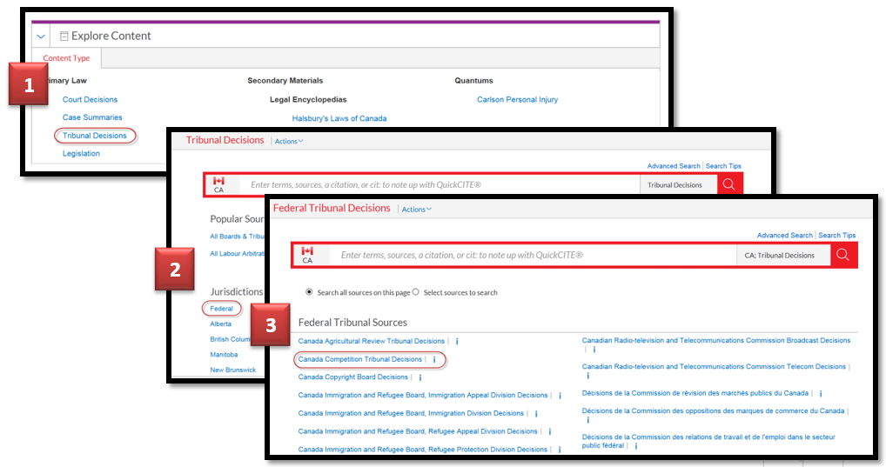886x467 pixels.
Task: Show info icon for Copyright Board Decisions
Action: click(420, 377)
